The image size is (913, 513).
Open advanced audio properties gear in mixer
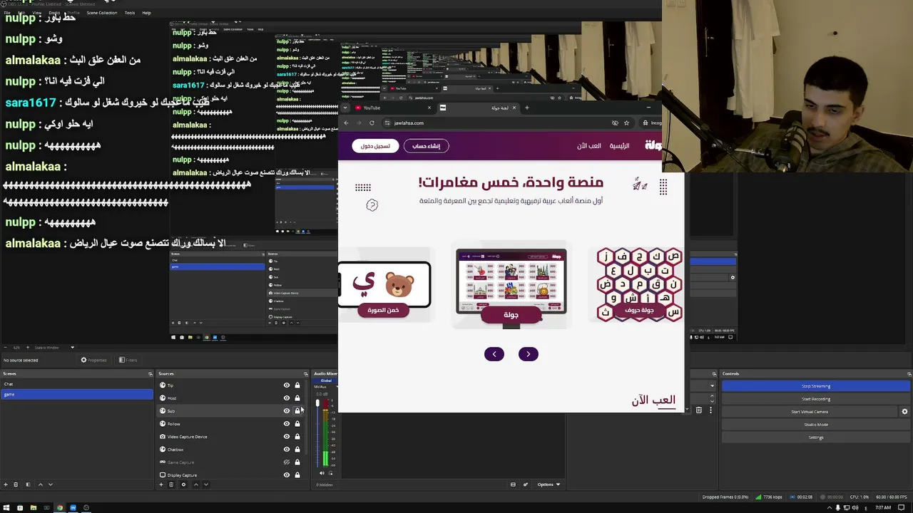(526, 484)
